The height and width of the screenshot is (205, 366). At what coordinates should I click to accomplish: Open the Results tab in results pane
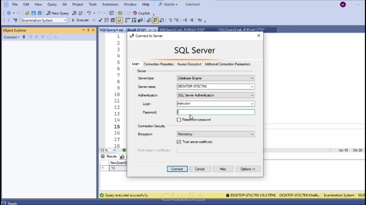(x=109, y=156)
